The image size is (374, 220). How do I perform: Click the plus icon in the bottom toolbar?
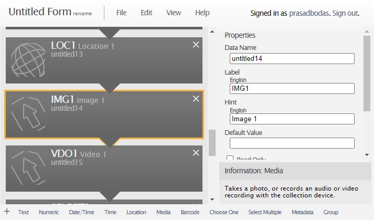[7, 212]
